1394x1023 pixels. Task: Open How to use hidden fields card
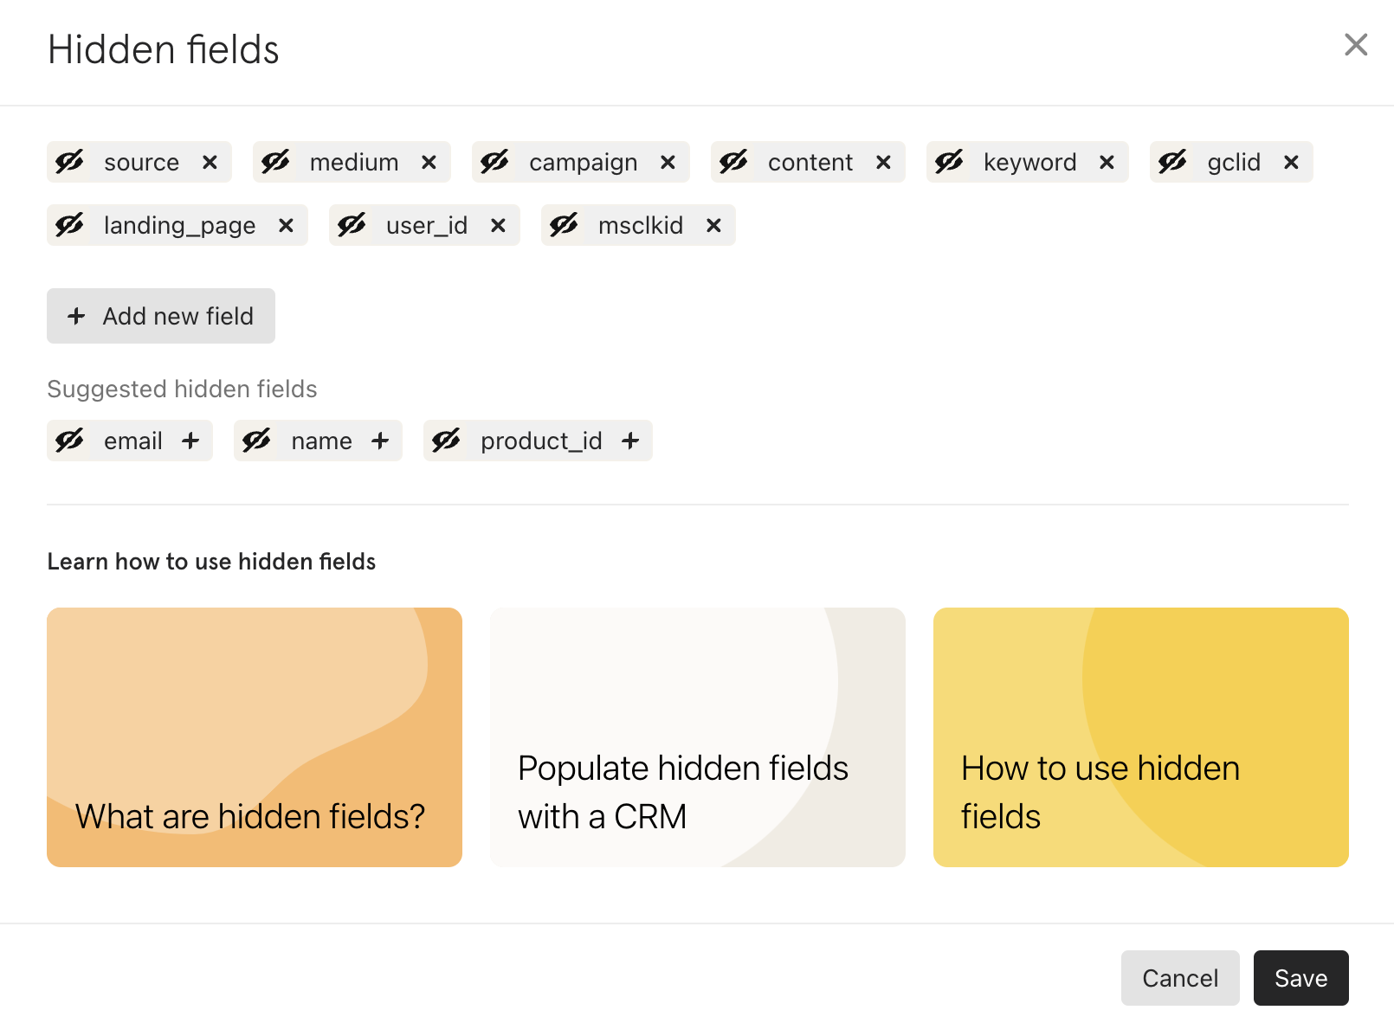1141,737
